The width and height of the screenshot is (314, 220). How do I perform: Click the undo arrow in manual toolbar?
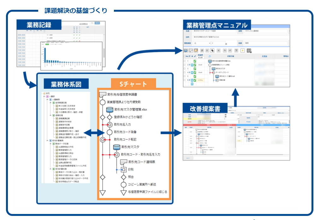click(224, 50)
